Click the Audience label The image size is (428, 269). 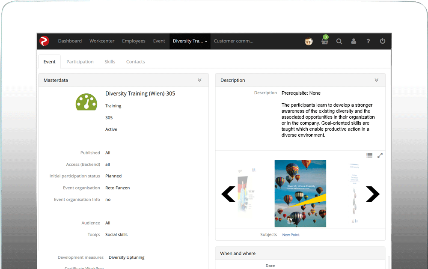pos(91,223)
